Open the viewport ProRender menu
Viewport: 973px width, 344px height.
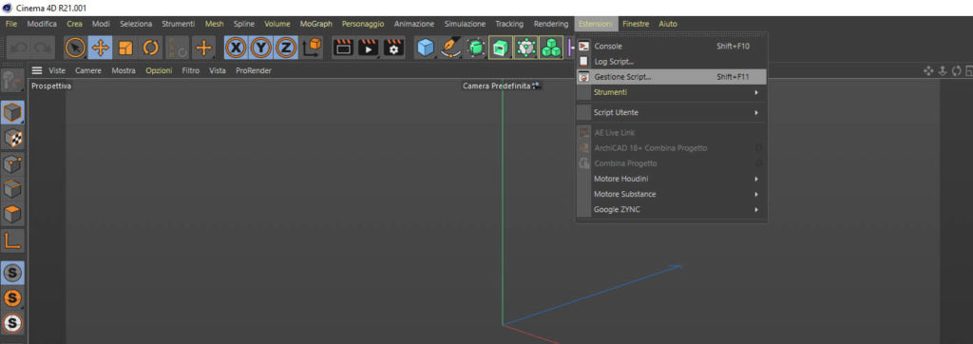tap(253, 70)
